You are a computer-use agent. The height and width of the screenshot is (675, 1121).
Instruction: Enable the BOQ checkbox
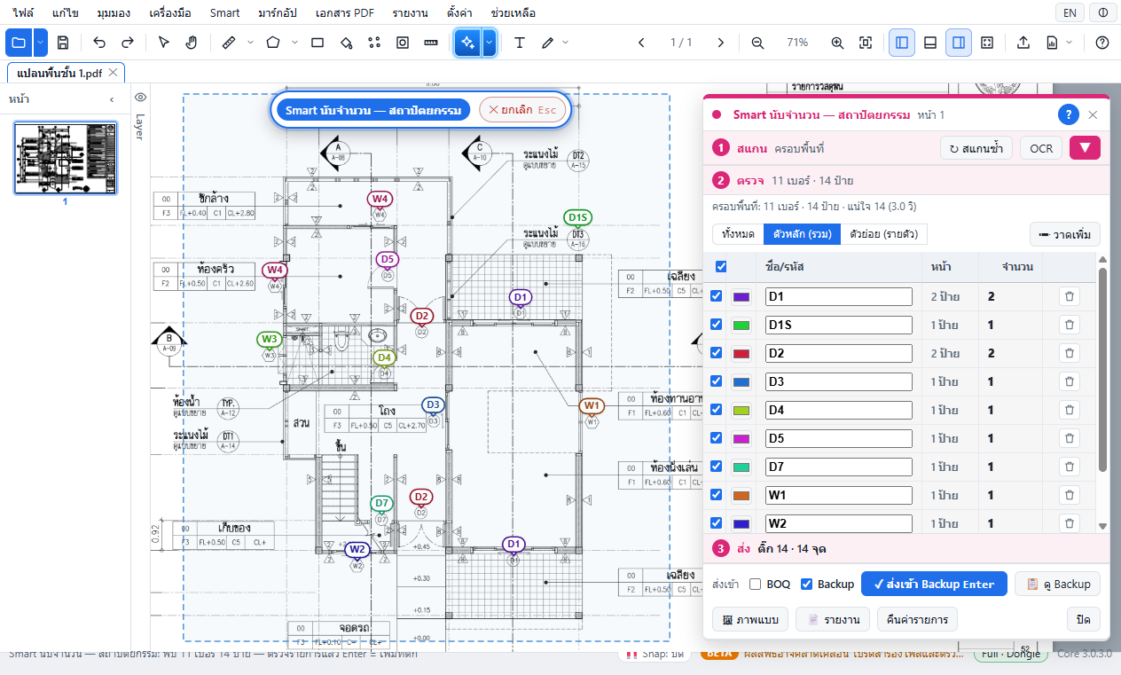pyautogui.click(x=756, y=585)
